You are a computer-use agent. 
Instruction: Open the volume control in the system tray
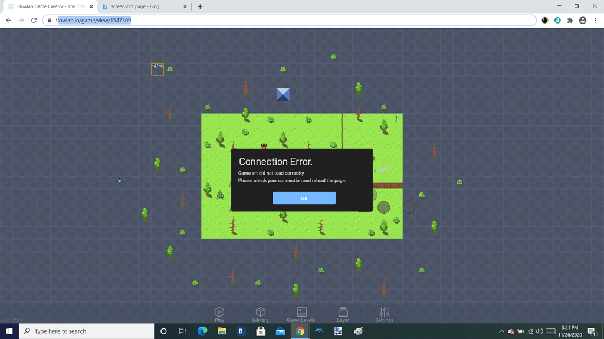(540, 331)
